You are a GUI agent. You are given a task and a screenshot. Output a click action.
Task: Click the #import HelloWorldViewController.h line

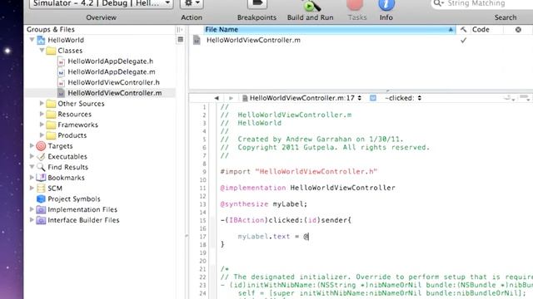tap(299, 172)
